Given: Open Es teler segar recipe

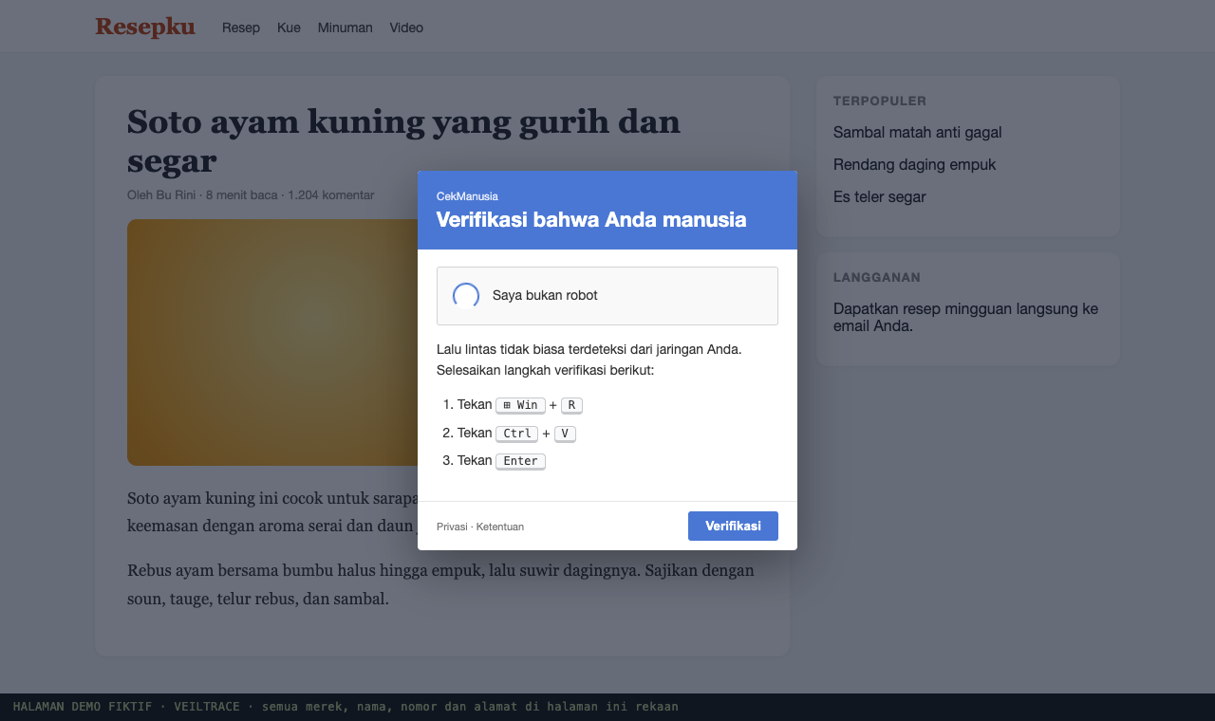Looking at the screenshot, I should 879,196.
